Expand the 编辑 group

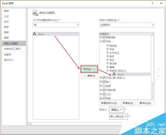tap(108, 67)
